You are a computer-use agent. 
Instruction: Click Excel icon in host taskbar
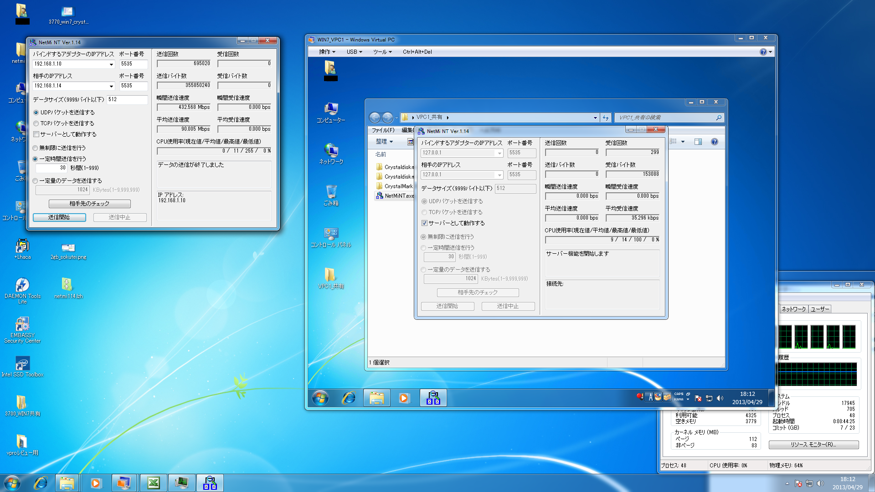pos(154,483)
